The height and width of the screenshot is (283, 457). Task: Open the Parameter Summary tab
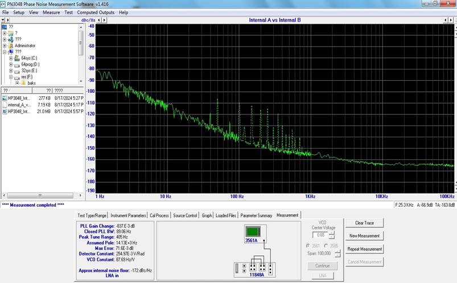256,215
